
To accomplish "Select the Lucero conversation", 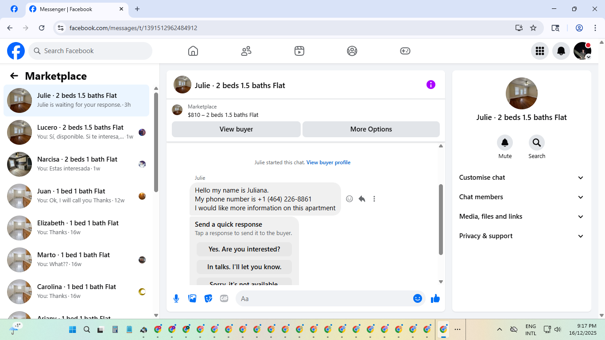I will [77, 132].
